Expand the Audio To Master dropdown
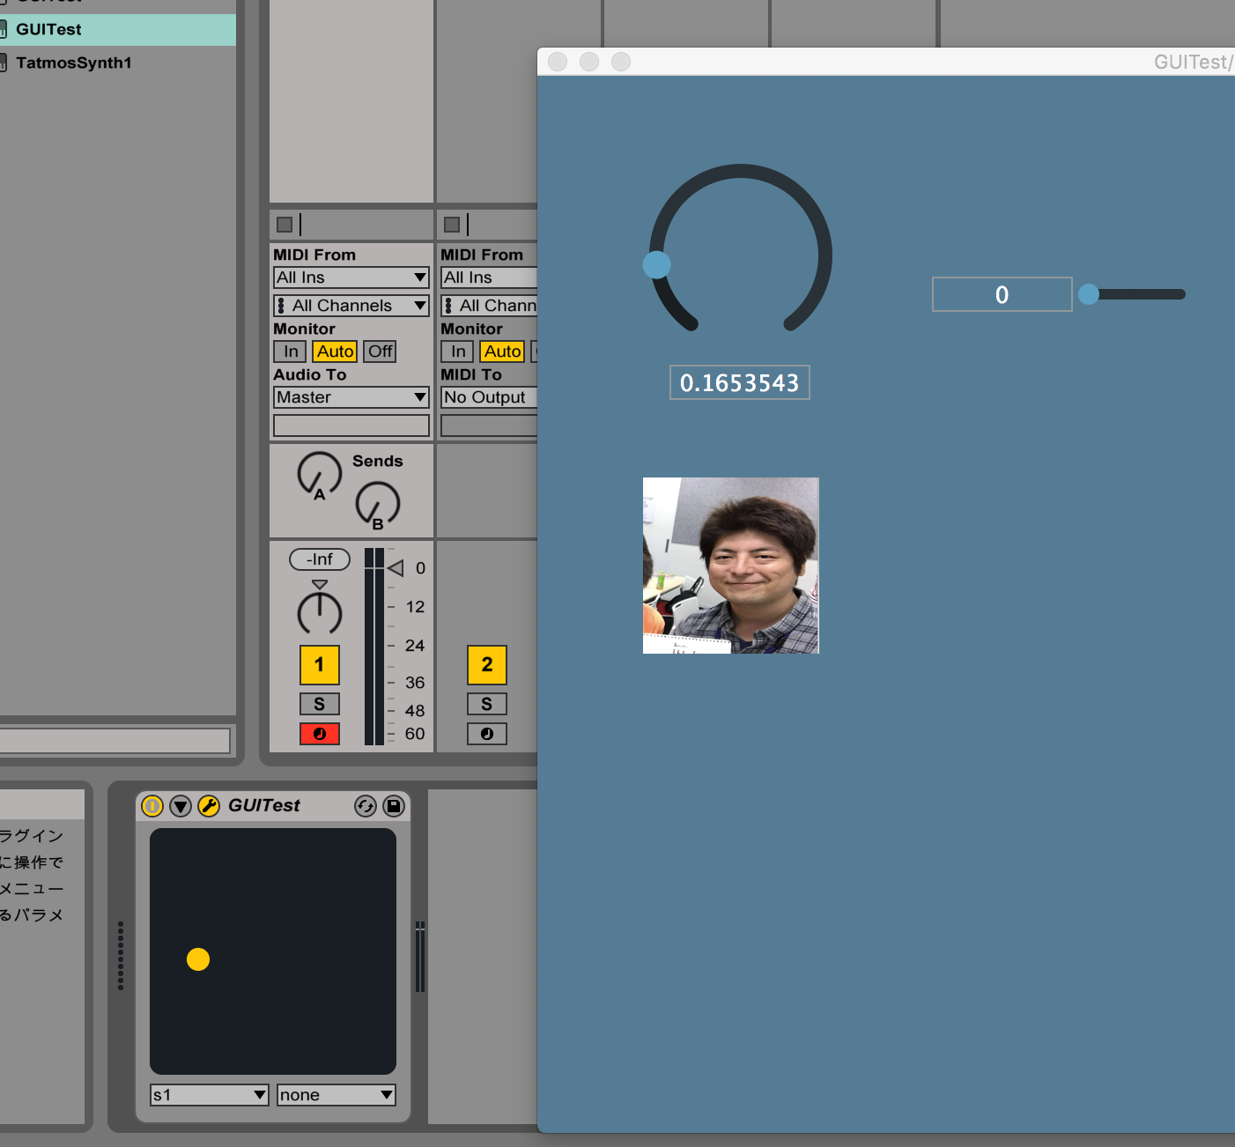1235x1147 pixels. [351, 397]
